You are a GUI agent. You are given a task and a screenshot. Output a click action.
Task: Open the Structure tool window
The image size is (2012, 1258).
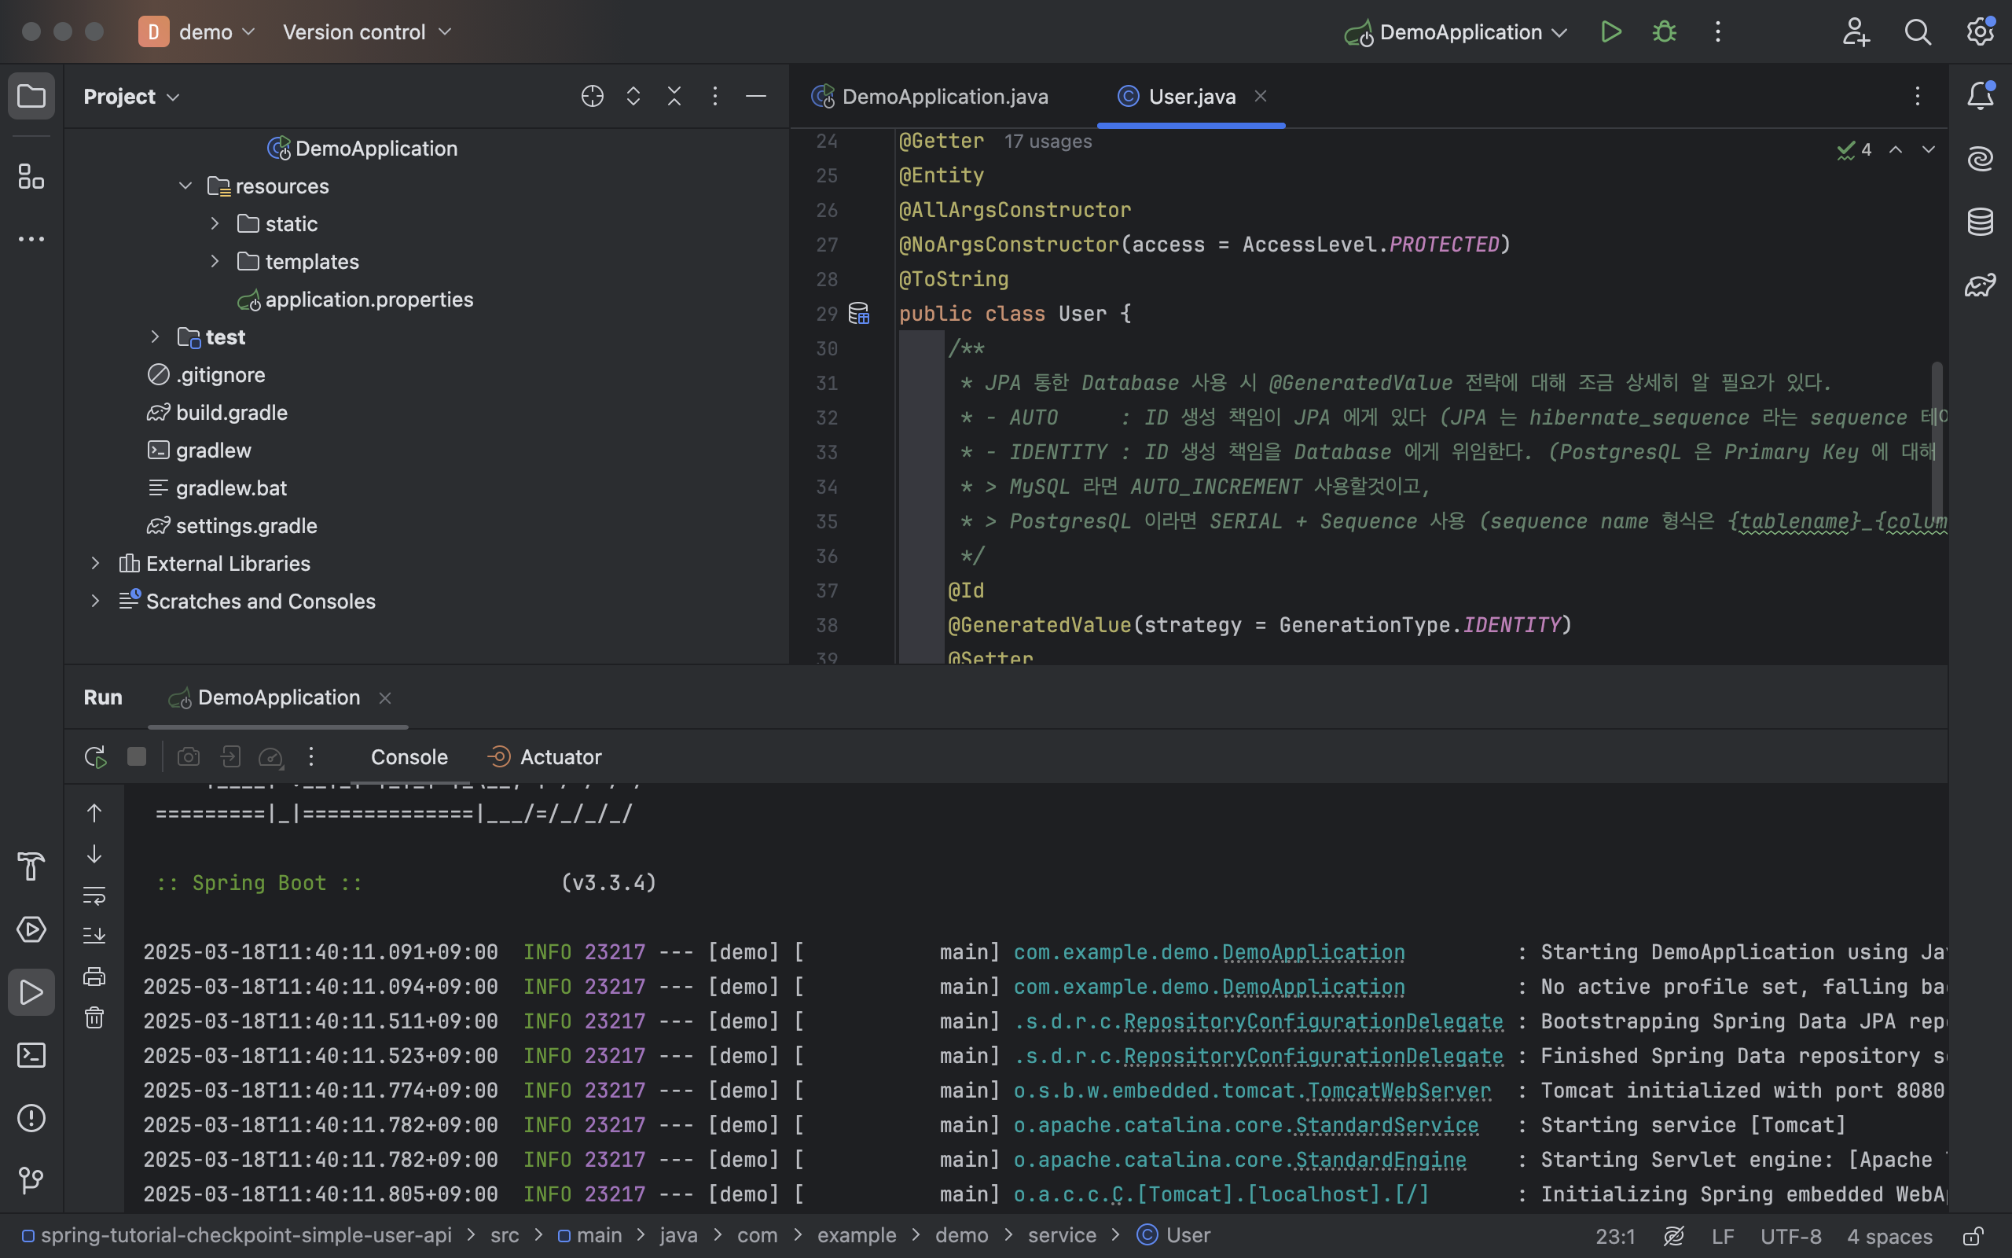[x=31, y=176]
